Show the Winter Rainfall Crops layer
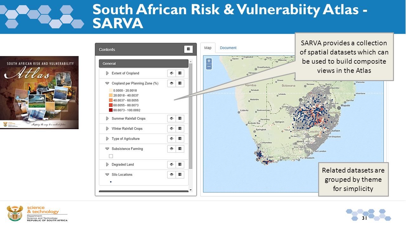This screenshot has width=406, height=228. click(172, 129)
